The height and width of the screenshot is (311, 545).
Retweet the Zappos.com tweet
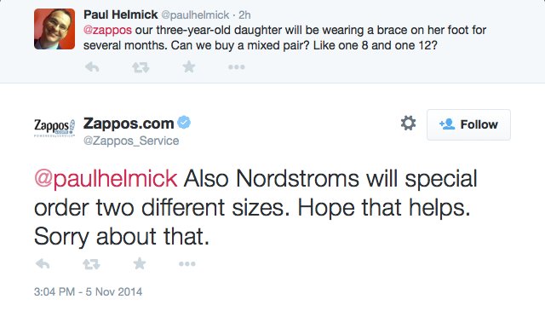tap(91, 264)
